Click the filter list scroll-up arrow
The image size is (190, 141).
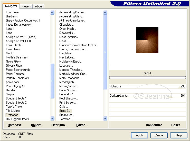coord(105,12)
